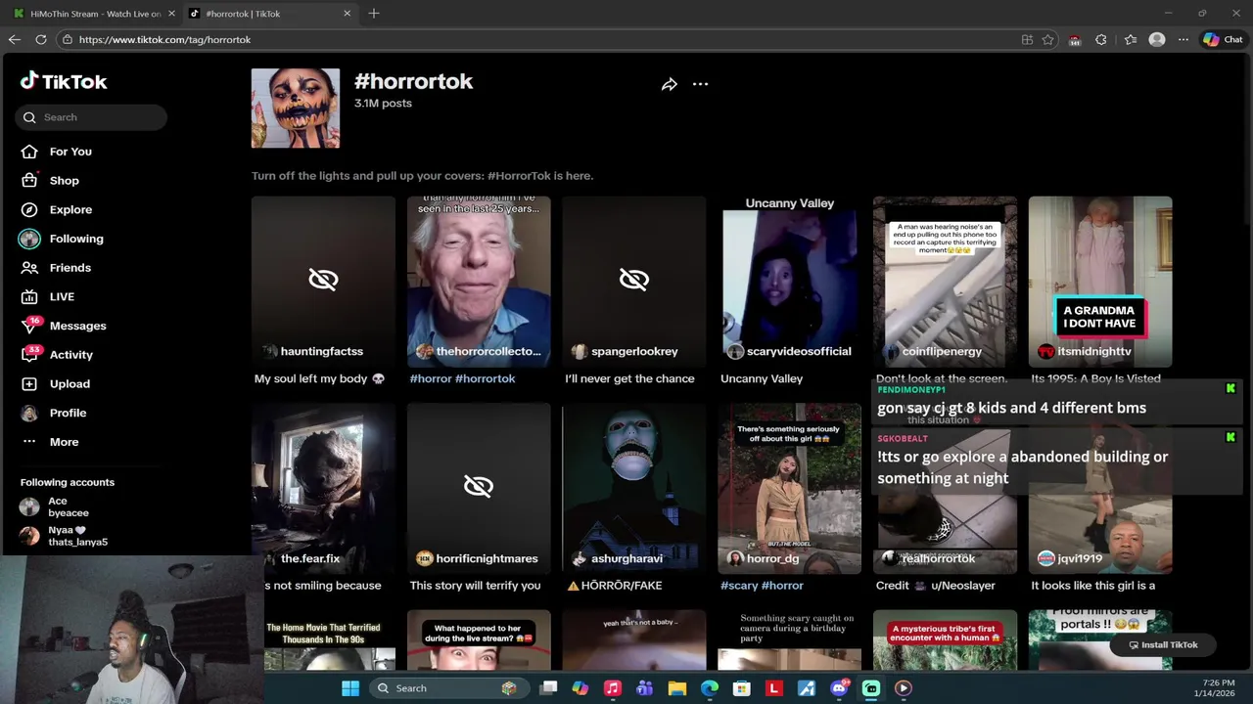This screenshot has height=704, width=1253.
Task: Click the '3.1M posts' count text
Action: click(383, 103)
